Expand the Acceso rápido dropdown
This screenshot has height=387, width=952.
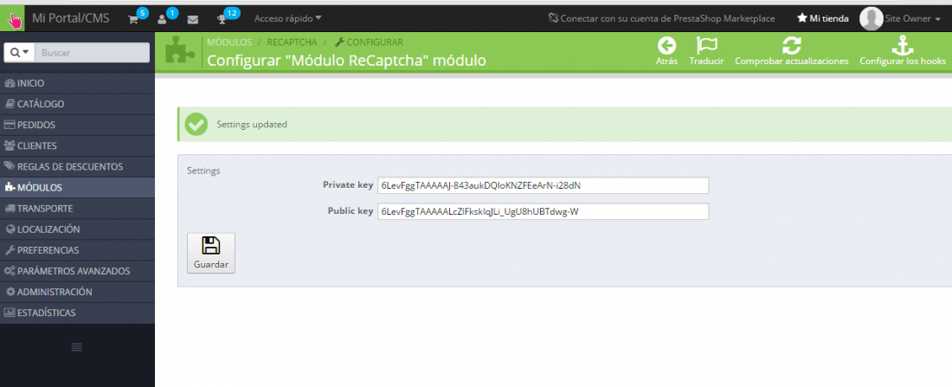click(288, 19)
